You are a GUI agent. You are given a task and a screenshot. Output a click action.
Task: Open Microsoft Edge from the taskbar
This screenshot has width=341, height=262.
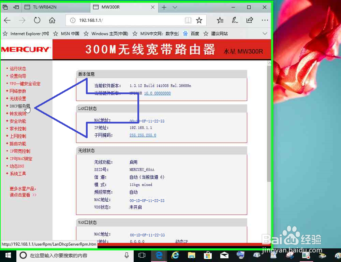pyautogui.click(x=159, y=255)
